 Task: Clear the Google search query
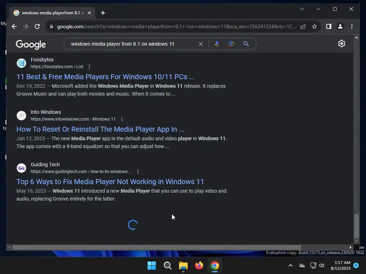[201, 44]
